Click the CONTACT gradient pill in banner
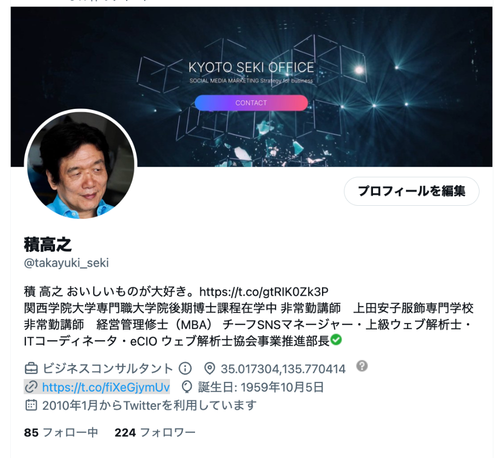This screenshot has width=500, height=458. click(x=251, y=103)
